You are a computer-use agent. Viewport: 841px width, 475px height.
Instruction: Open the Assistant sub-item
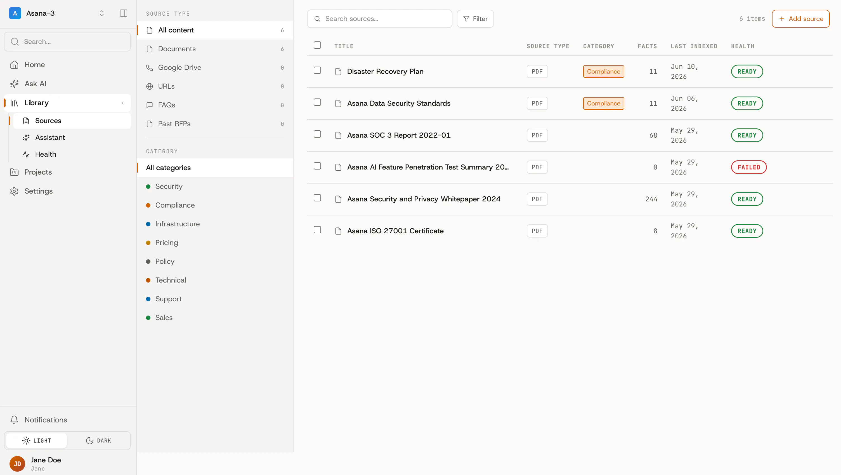click(x=72, y=138)
